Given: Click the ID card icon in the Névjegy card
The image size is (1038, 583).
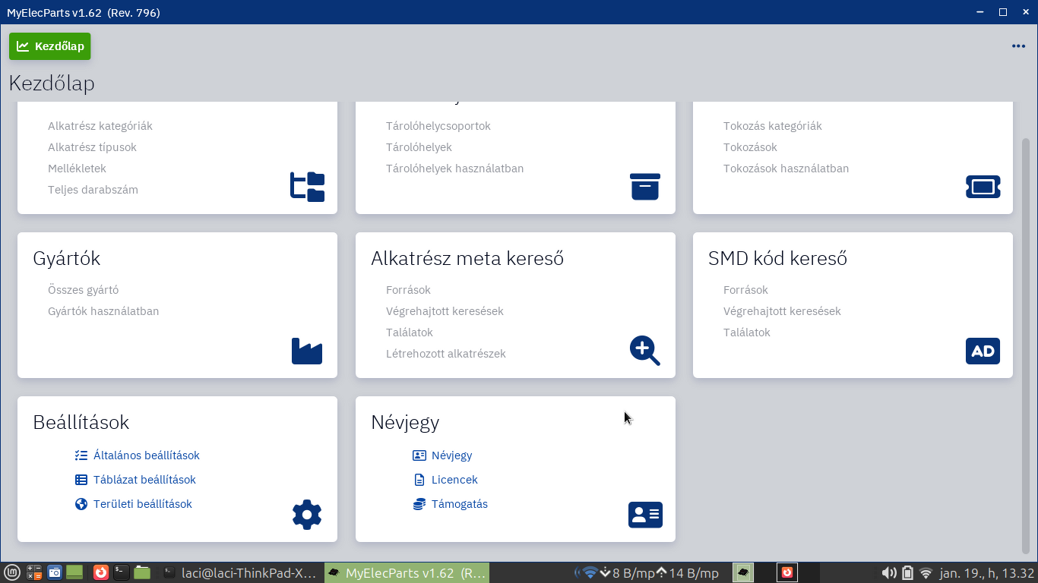Looking at the screenshot, I should [x=645, y=515].
